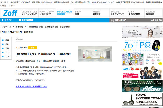Click the square bullet beside 2011
Screen dimensions: 163x108
tap(3, 44)
